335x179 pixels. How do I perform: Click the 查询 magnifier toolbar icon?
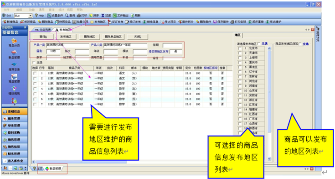pyautogui.click(x=70, y=16)
